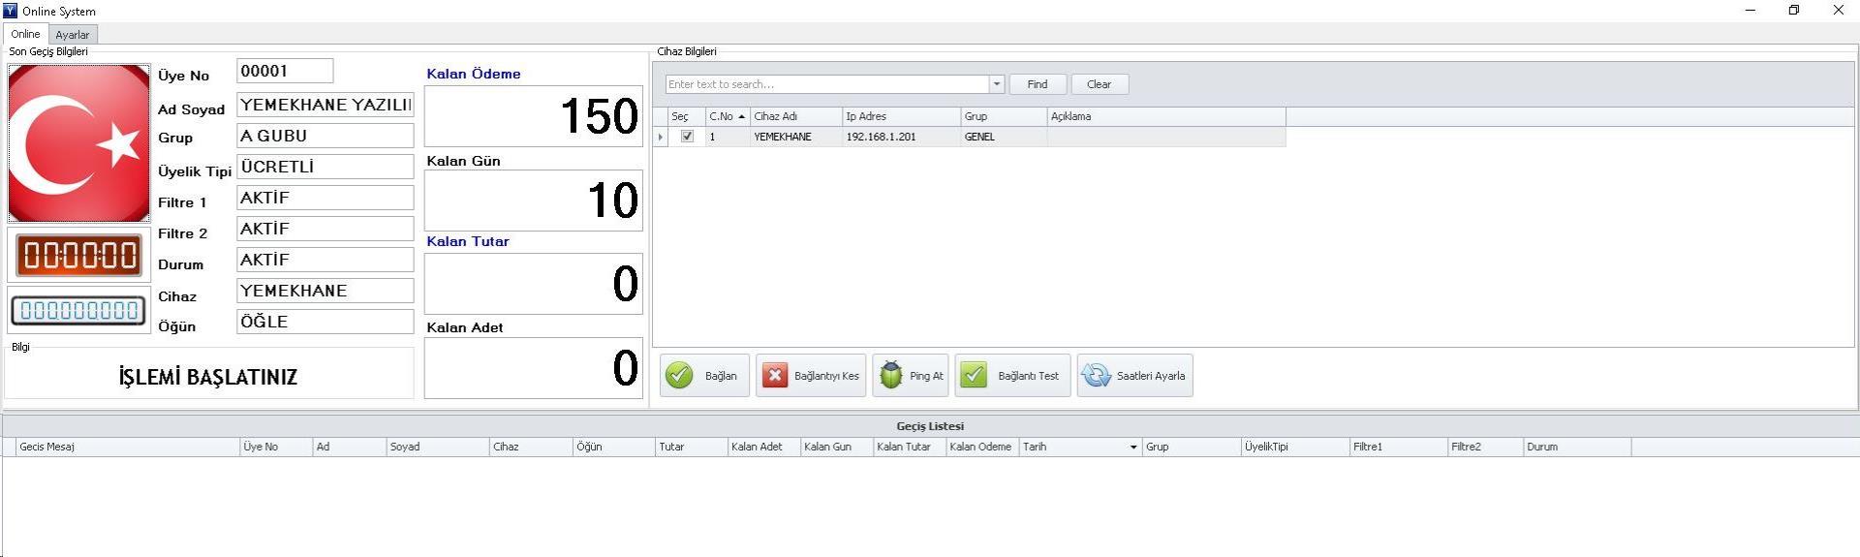The height and width of the screenshot is (557, 1860).
Task: Switch to the Ayarlar tab
Action: pos(72,35)
